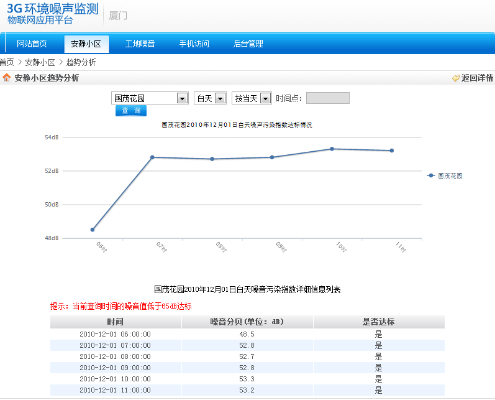Click the 06时 data point on chart
The width and height of the screenshot is (495, 400).
click(x=93, y=230)
